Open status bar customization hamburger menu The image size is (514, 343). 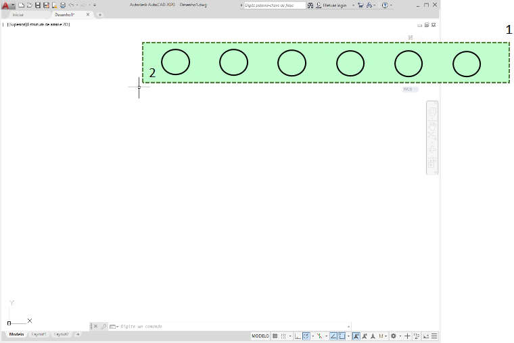coord(434,336)
